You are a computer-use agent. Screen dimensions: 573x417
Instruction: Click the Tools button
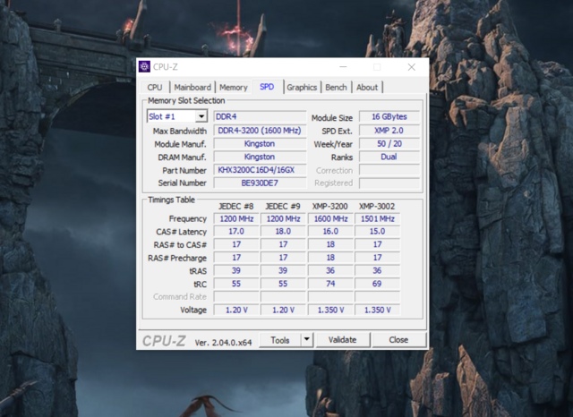pyautogui.click(x=280, y=340)
